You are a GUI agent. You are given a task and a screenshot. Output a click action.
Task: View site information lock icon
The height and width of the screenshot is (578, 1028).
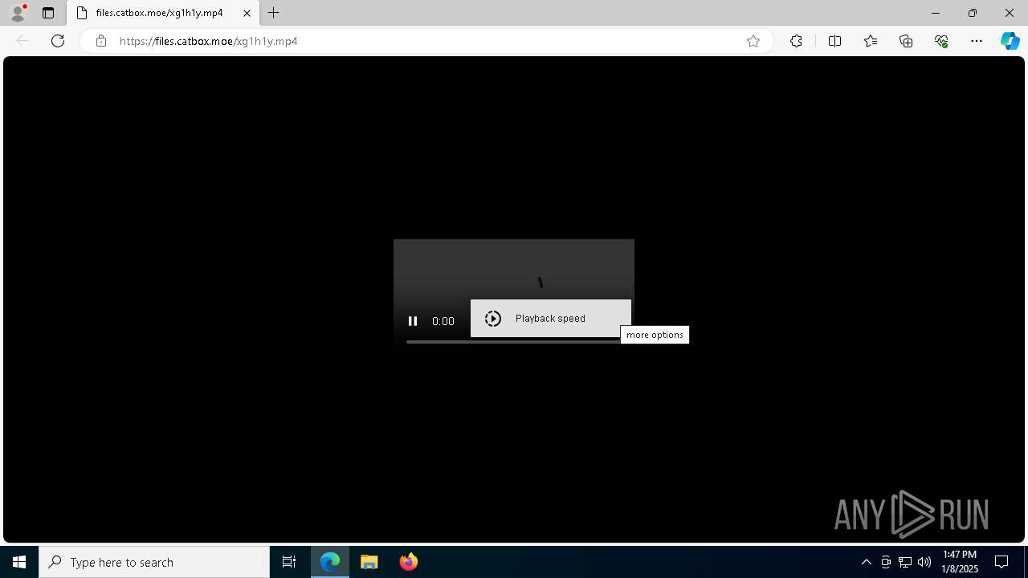click(x=100, y=41)
